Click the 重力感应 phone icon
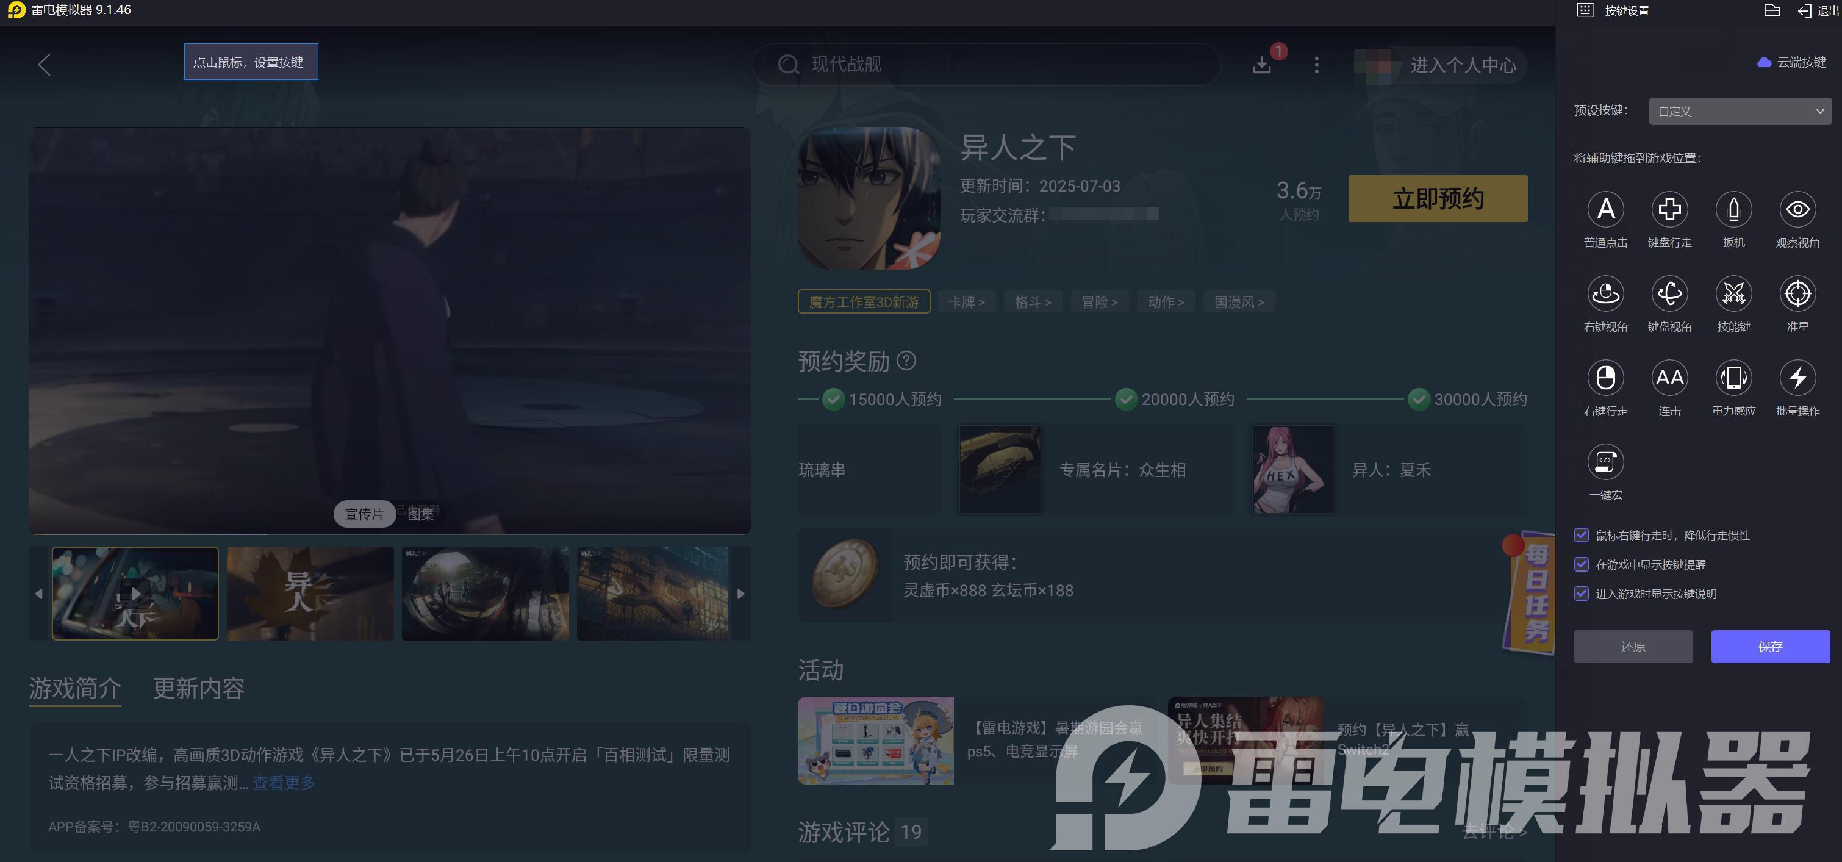 point(1733,378)
